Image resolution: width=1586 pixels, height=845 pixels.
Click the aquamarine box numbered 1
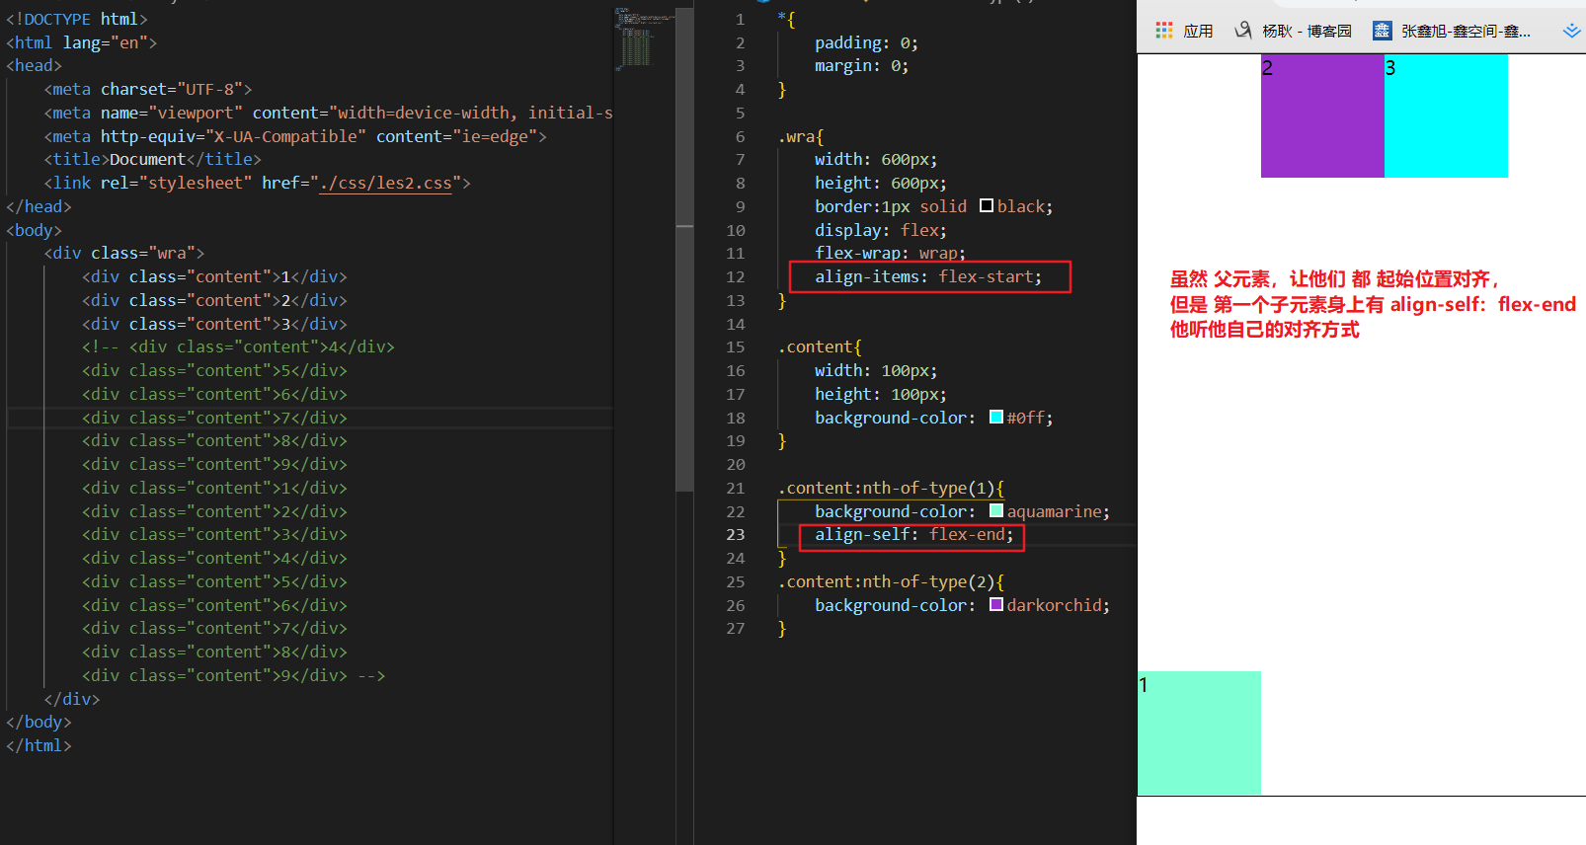click(x=1199, y=732)
